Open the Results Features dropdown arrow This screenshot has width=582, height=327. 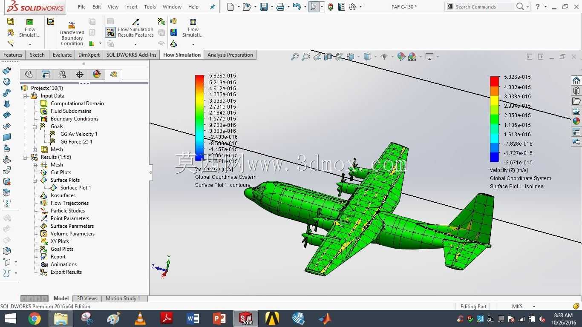135,44
